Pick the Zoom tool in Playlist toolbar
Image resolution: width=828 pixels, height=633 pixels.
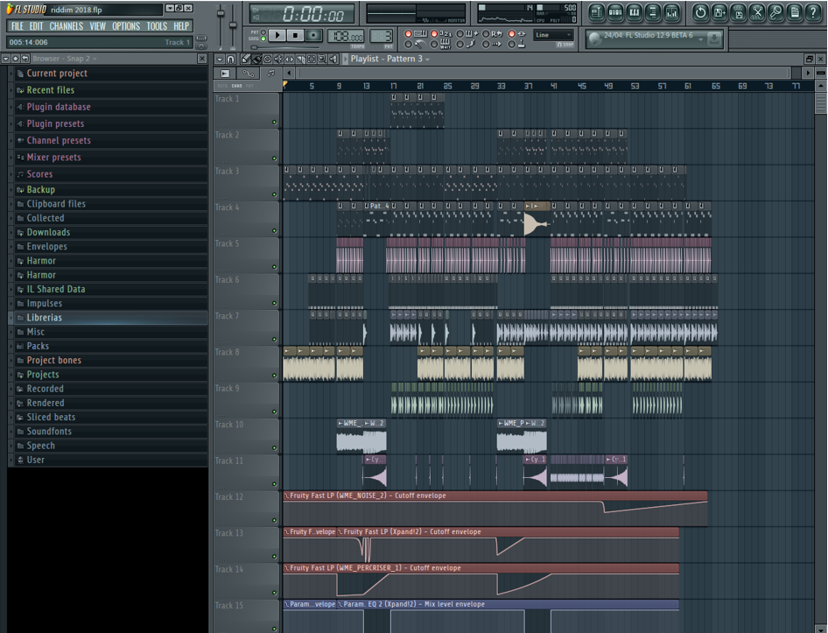[x=322, y=59]
